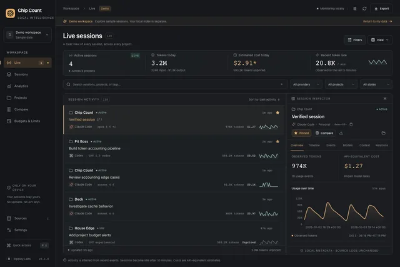Open Sessions in the sidebar
The height and width of the screenshot is (267, 400).
pyautogui.click(x=27, y=74)
